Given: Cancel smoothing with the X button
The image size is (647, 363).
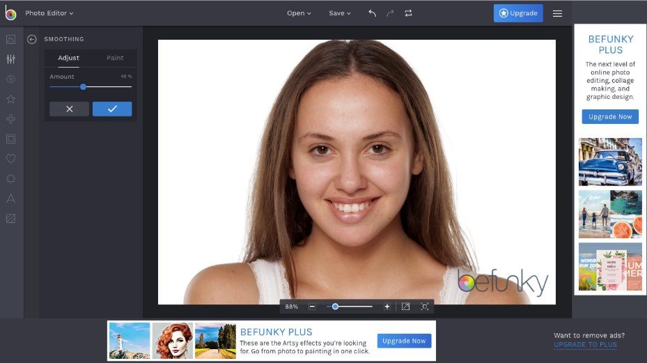Looking at the screenshot, I should pos(69,109).
